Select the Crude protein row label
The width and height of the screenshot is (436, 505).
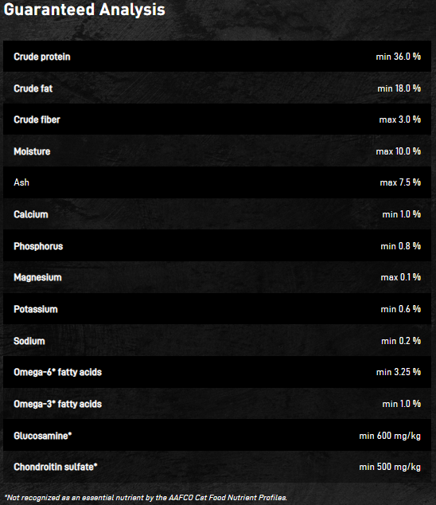pyautogui.click(x=42, y=57)
